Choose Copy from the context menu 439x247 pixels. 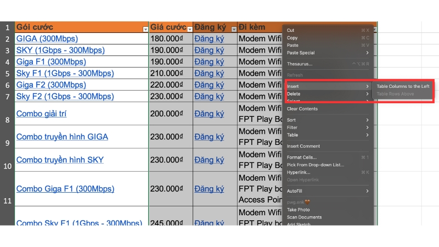pos(328,38)
